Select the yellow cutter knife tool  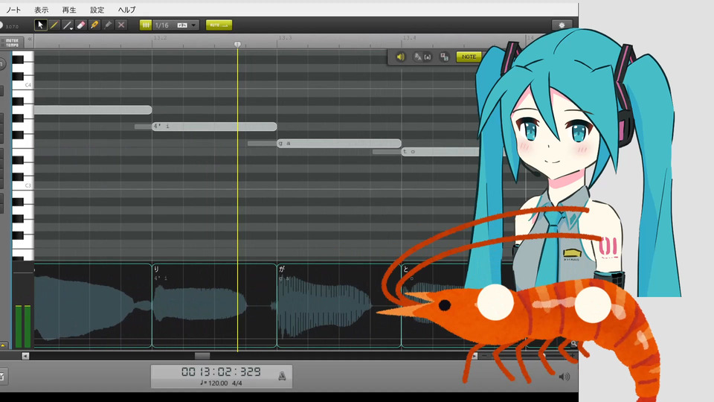pyautogui.click(x=94, y=25)
